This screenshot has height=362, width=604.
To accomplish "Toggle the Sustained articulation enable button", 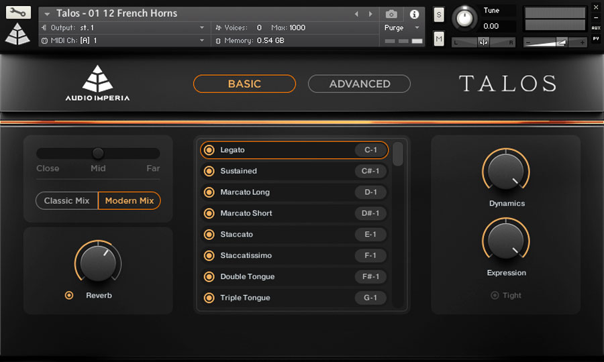I will 209,171.
